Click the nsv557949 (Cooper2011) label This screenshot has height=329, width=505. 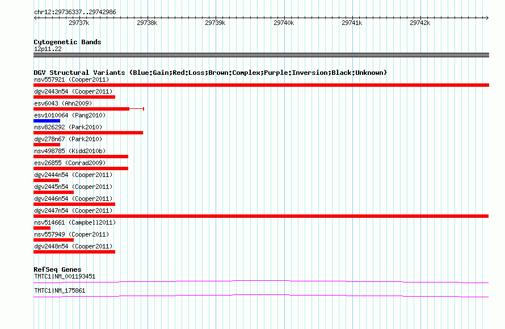point(71,234)
